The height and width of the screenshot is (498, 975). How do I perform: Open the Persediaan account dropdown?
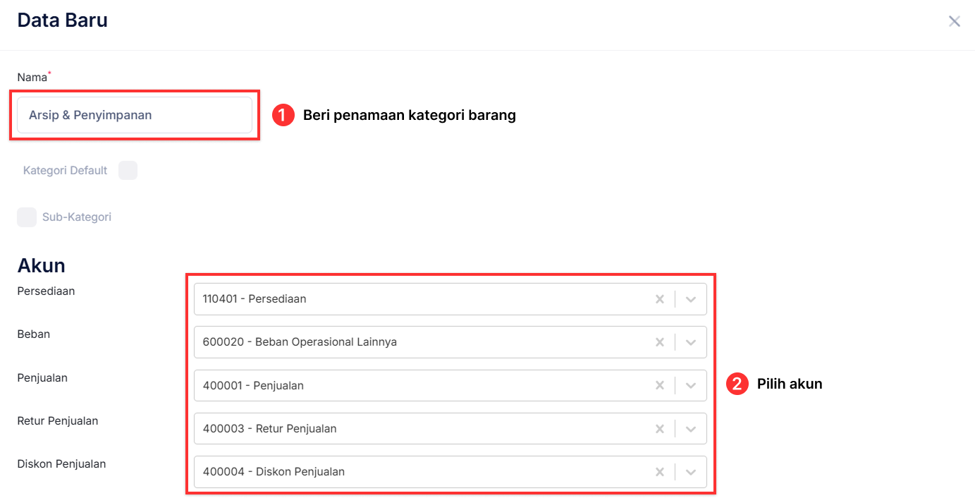tap(691, 298)
